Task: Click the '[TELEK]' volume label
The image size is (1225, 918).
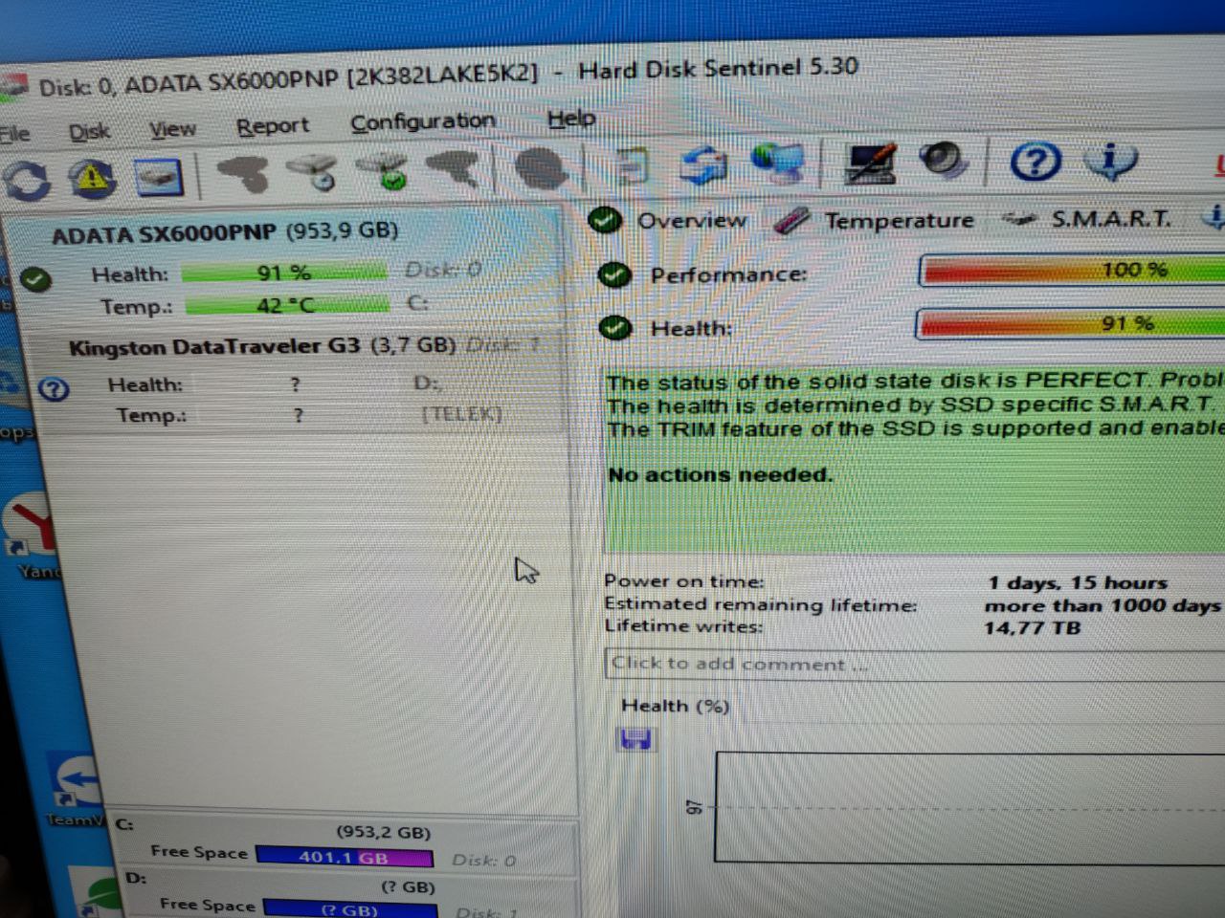Action: pos(462,414)
